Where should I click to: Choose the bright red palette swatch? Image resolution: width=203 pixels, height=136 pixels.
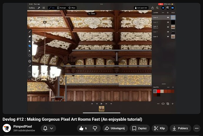click(159, 91)
